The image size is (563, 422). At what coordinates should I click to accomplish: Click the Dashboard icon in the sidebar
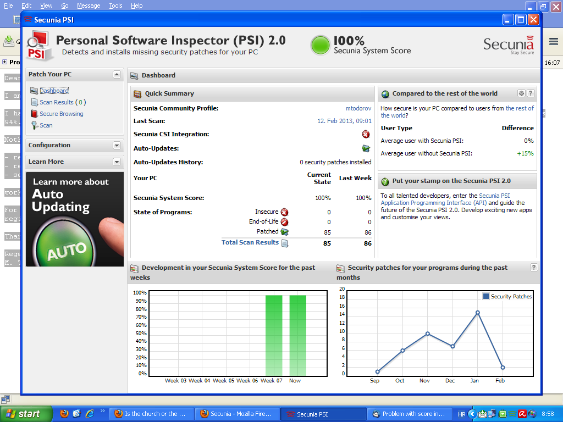pyautogui.click(x=34, y=91)
